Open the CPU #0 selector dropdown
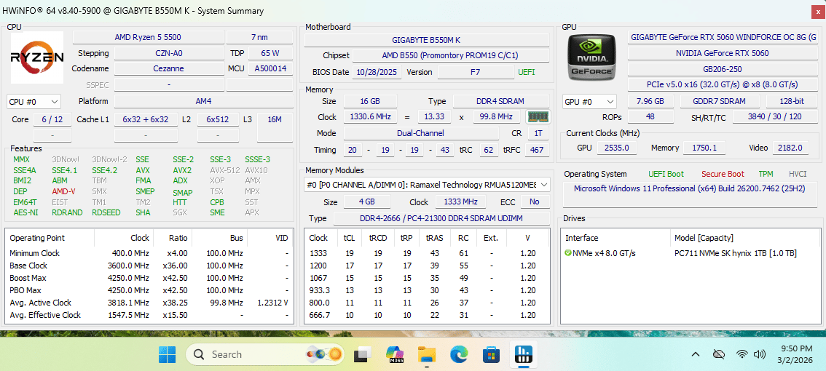The image size is (826, 371). tap(34, 102)
